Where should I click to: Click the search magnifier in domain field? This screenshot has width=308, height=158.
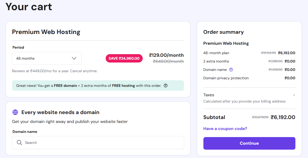19,143
